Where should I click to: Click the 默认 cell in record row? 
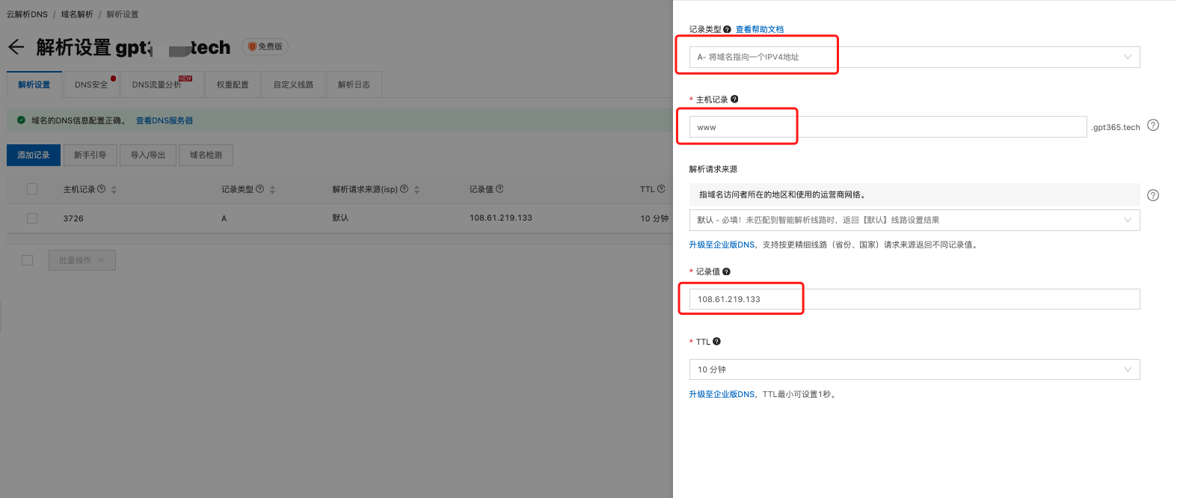[x=340, y=218]
